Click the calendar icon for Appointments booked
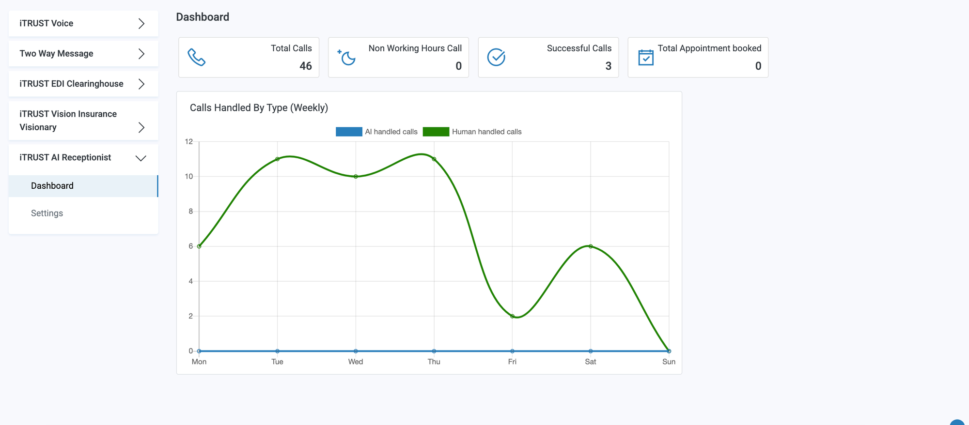969x425 pixels. click(x=646, y=57)
